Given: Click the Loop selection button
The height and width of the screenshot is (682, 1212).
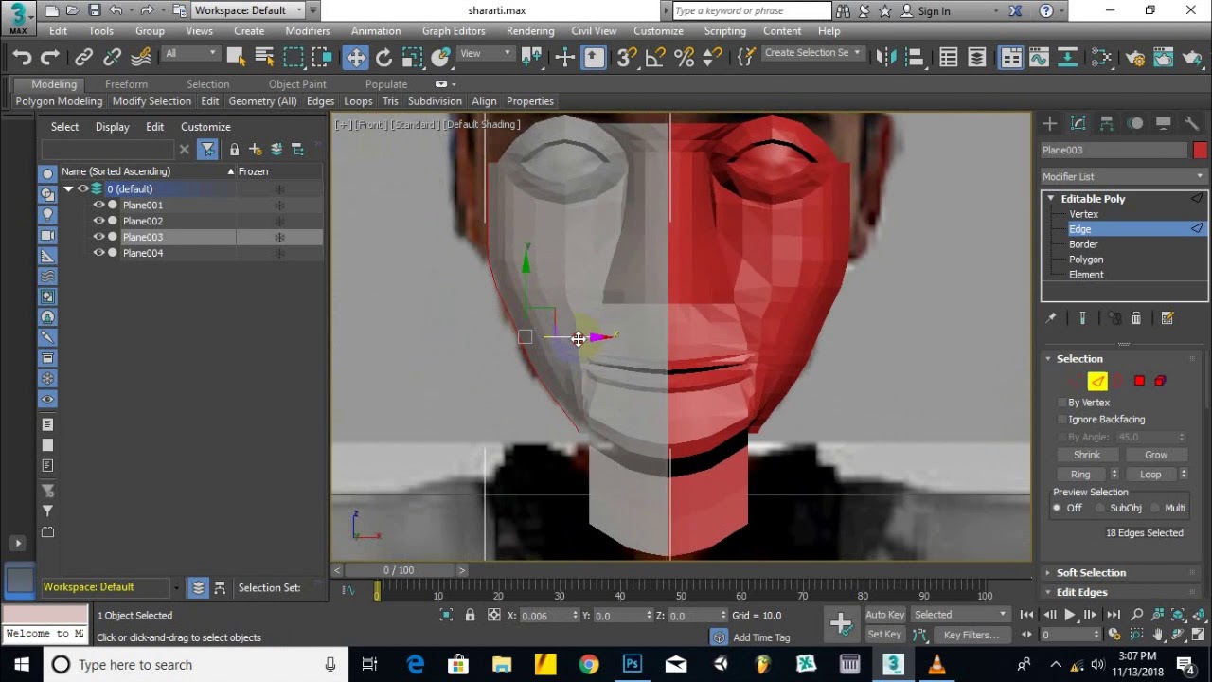Looking at the screenshot, I should (x=1150, y=475).
